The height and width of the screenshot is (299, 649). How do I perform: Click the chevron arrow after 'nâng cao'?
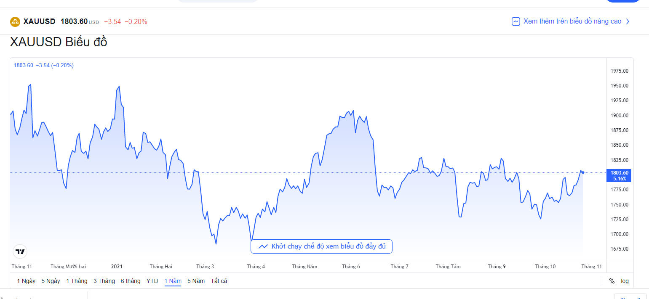click(x=628, y=21)
